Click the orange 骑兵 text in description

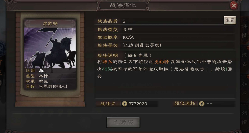click(x=107, y=62)
